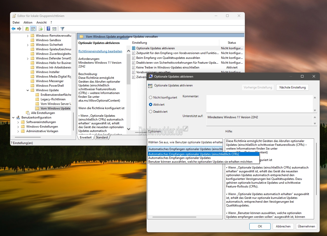Click the icon of 'Beim Empfang von Qualitätsupdates auswählen'
Viewport: 327px width, 236px height.
point(134,58)
